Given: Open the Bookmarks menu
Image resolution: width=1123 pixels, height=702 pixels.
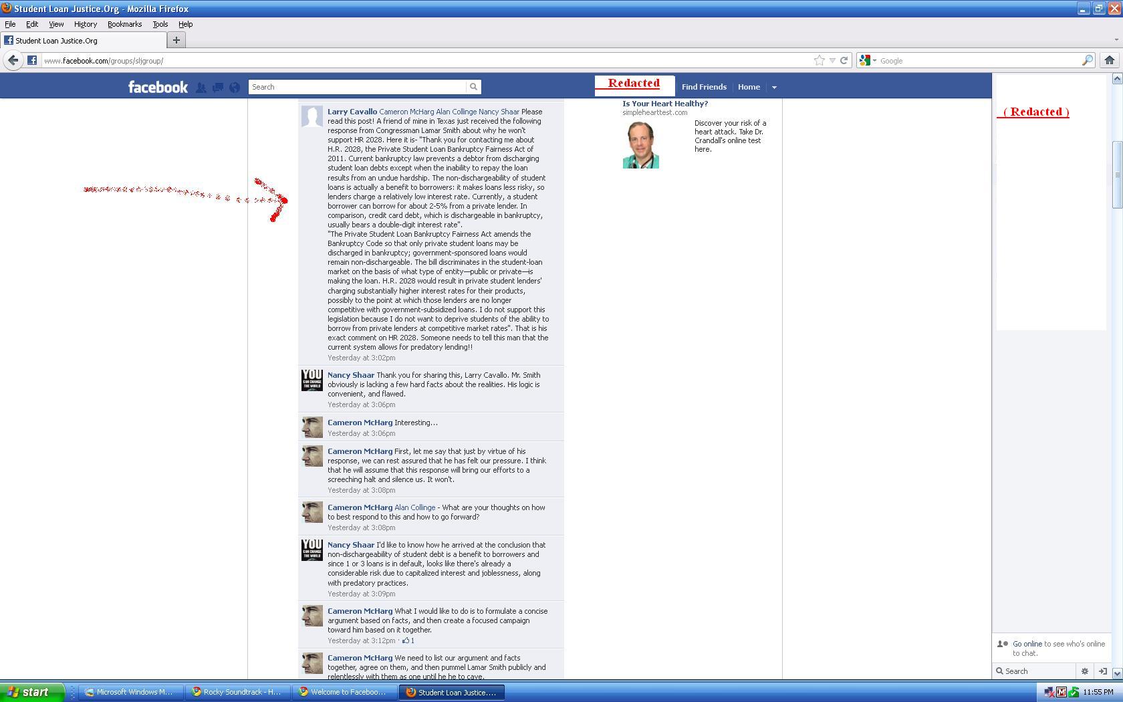Looking at the screenshot, I should [x=124, y=24].
